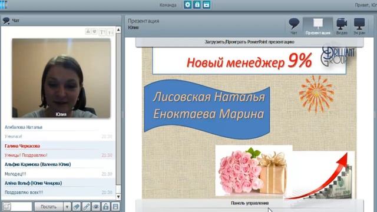377x212 pixels.
Task: Click sender Альфия Каримова (Валеева Юлия)
Action: (38, 164)
